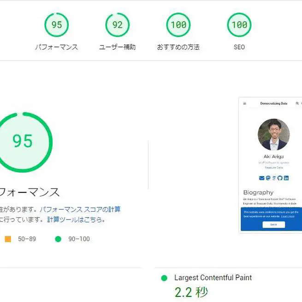This screenshot has width=302, height=302.
Task: Click the 90–100 legend range text
Action: pyautogui.click(x=79, y=239)
